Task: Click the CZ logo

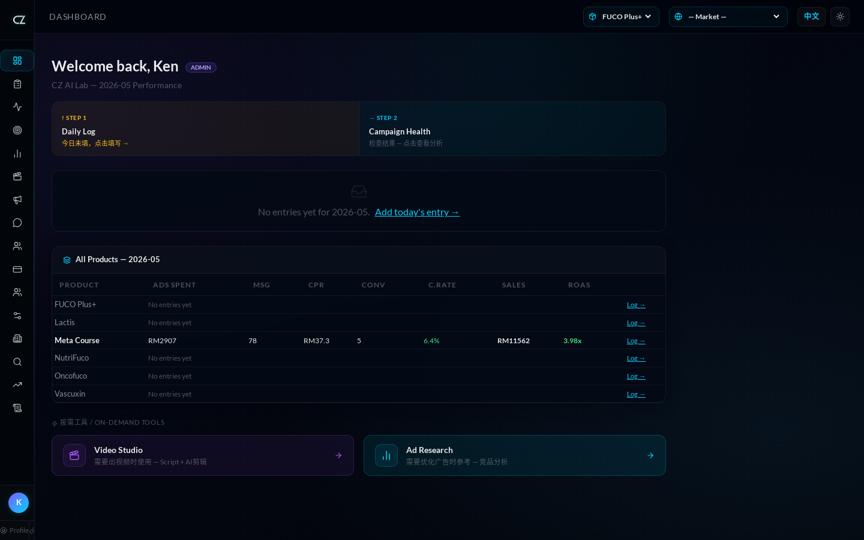Action: click(19, 20)
